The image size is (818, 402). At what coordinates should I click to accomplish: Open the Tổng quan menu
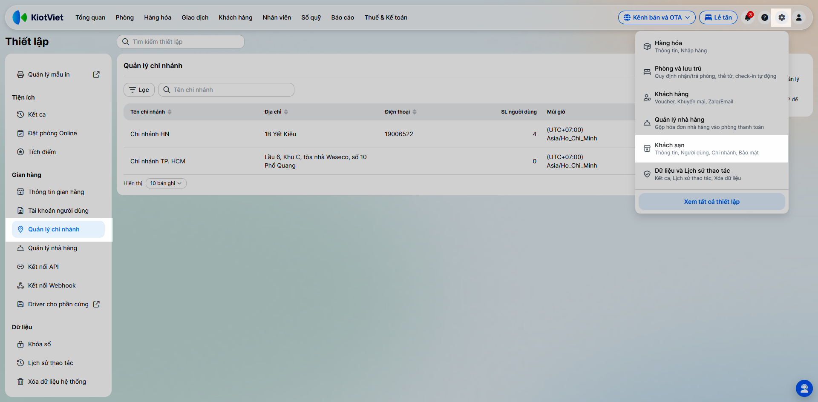[90, 17]
